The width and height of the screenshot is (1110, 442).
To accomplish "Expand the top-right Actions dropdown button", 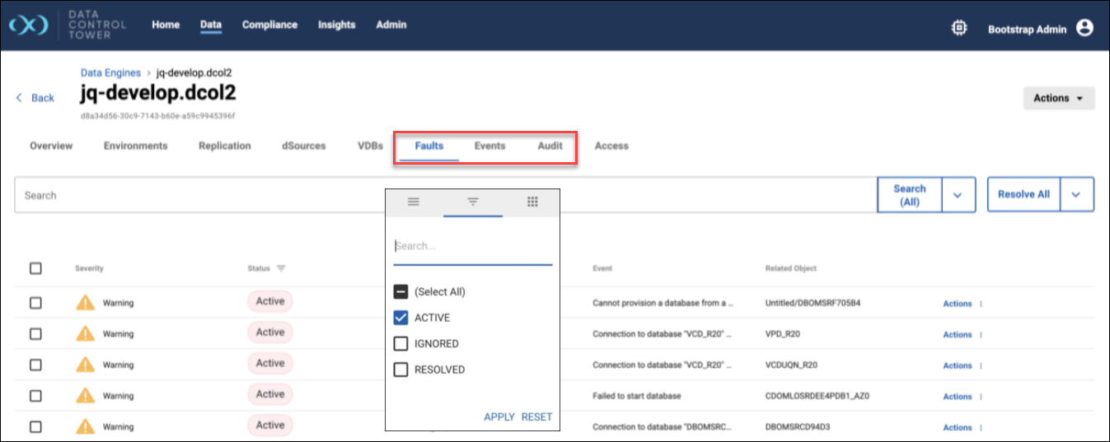I will coord(1058,98).
